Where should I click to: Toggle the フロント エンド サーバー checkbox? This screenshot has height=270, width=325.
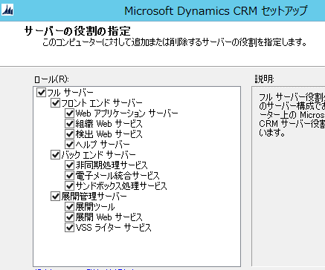pos(55,103)
